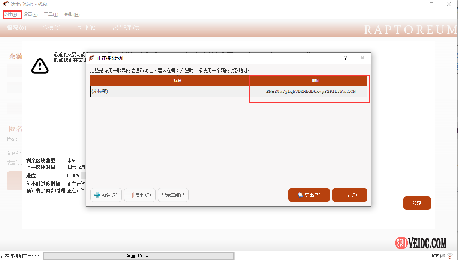Click the Raptoreum icon in dialog title

pos(92,58)
